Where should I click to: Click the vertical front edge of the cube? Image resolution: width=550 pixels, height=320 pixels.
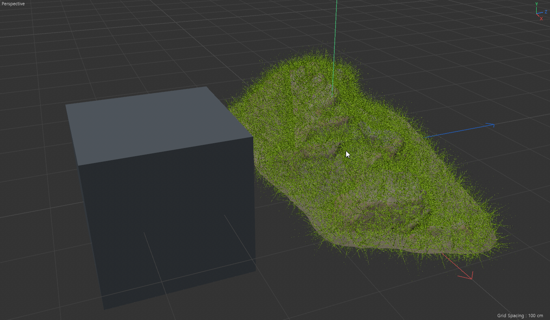click(254, 202)
